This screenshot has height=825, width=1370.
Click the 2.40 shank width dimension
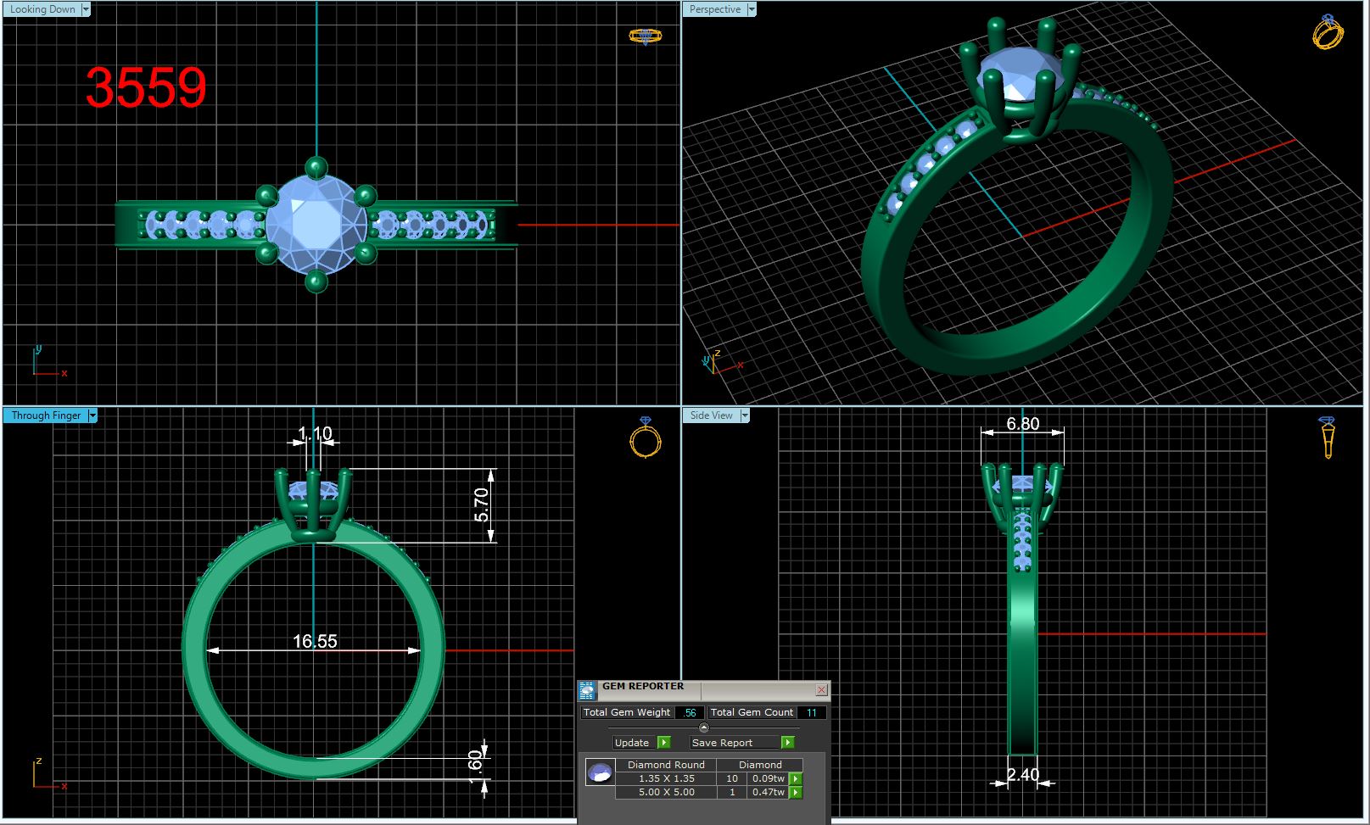tap(1022, 775)
